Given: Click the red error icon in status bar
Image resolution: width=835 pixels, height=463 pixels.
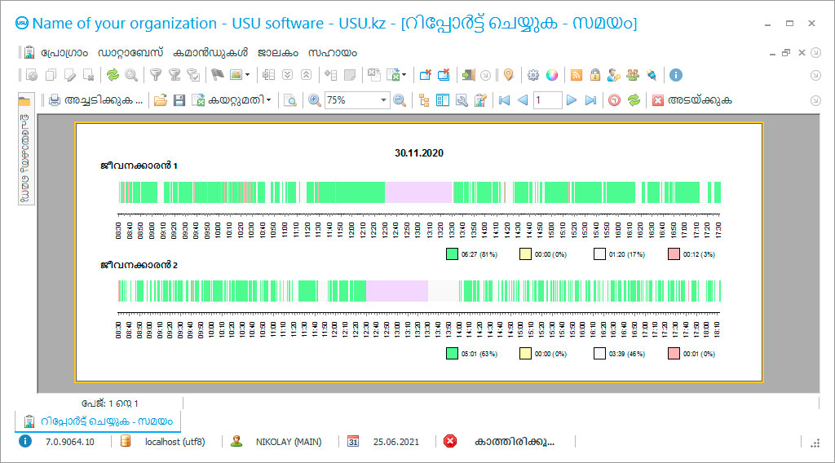Looking at the screenshot, I should [x=450, y=441].
